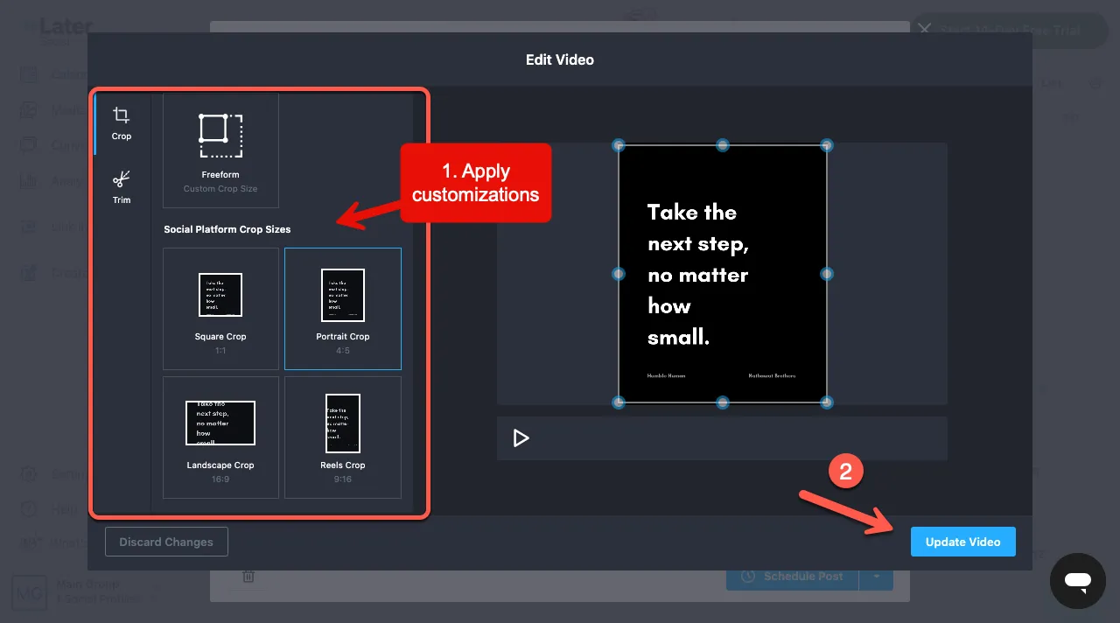Click the top-right crop handle
This screenshot has height=623, width=1120.
827,144
